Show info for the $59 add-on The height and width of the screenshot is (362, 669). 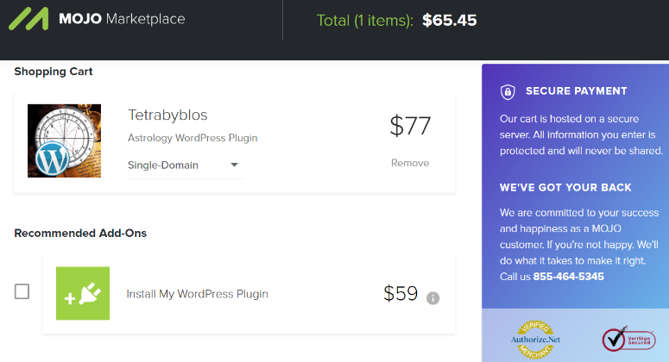click(x=432, y=298)
